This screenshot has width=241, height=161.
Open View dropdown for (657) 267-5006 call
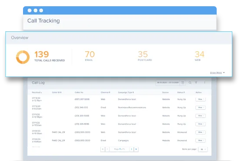201,99
